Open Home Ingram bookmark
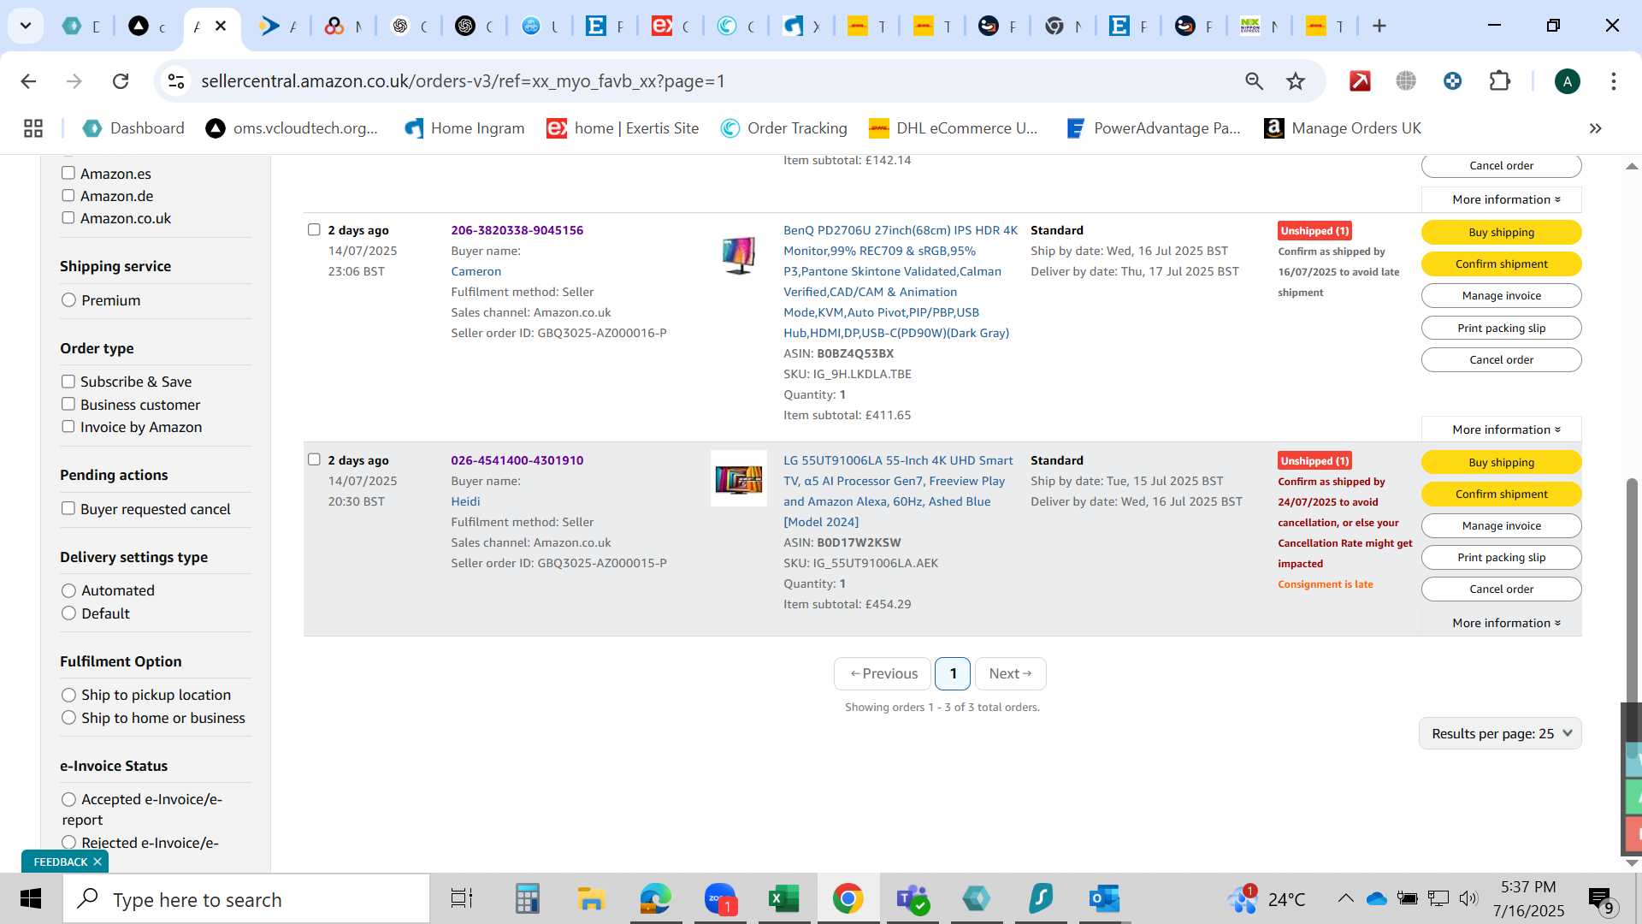The image size is (1642, 924). tap(464, 128)
